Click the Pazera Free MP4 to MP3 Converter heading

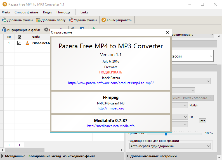(111, 46)
